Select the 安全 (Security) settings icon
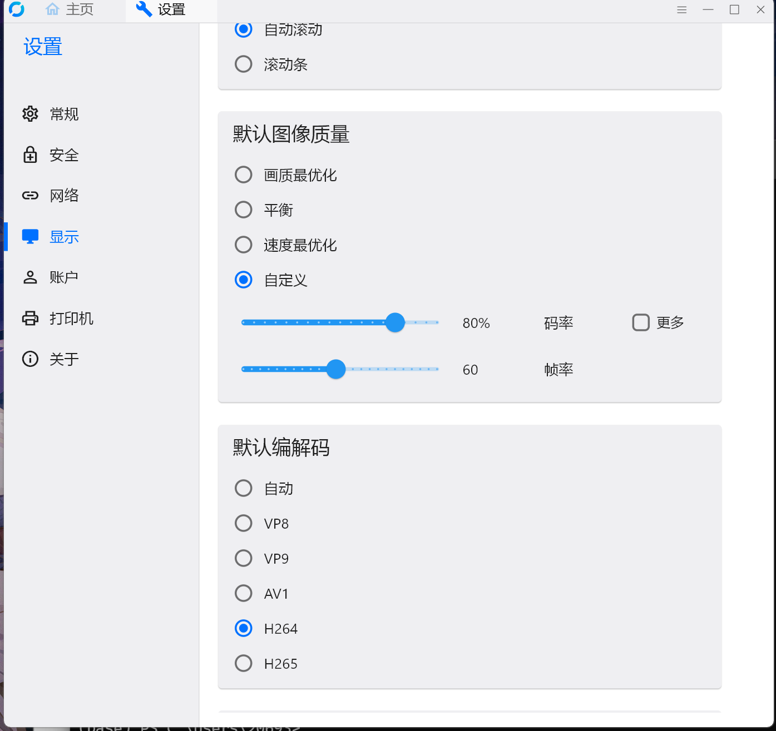The width and height of the screenshot is (776, 731). click(x=30, y=155)
